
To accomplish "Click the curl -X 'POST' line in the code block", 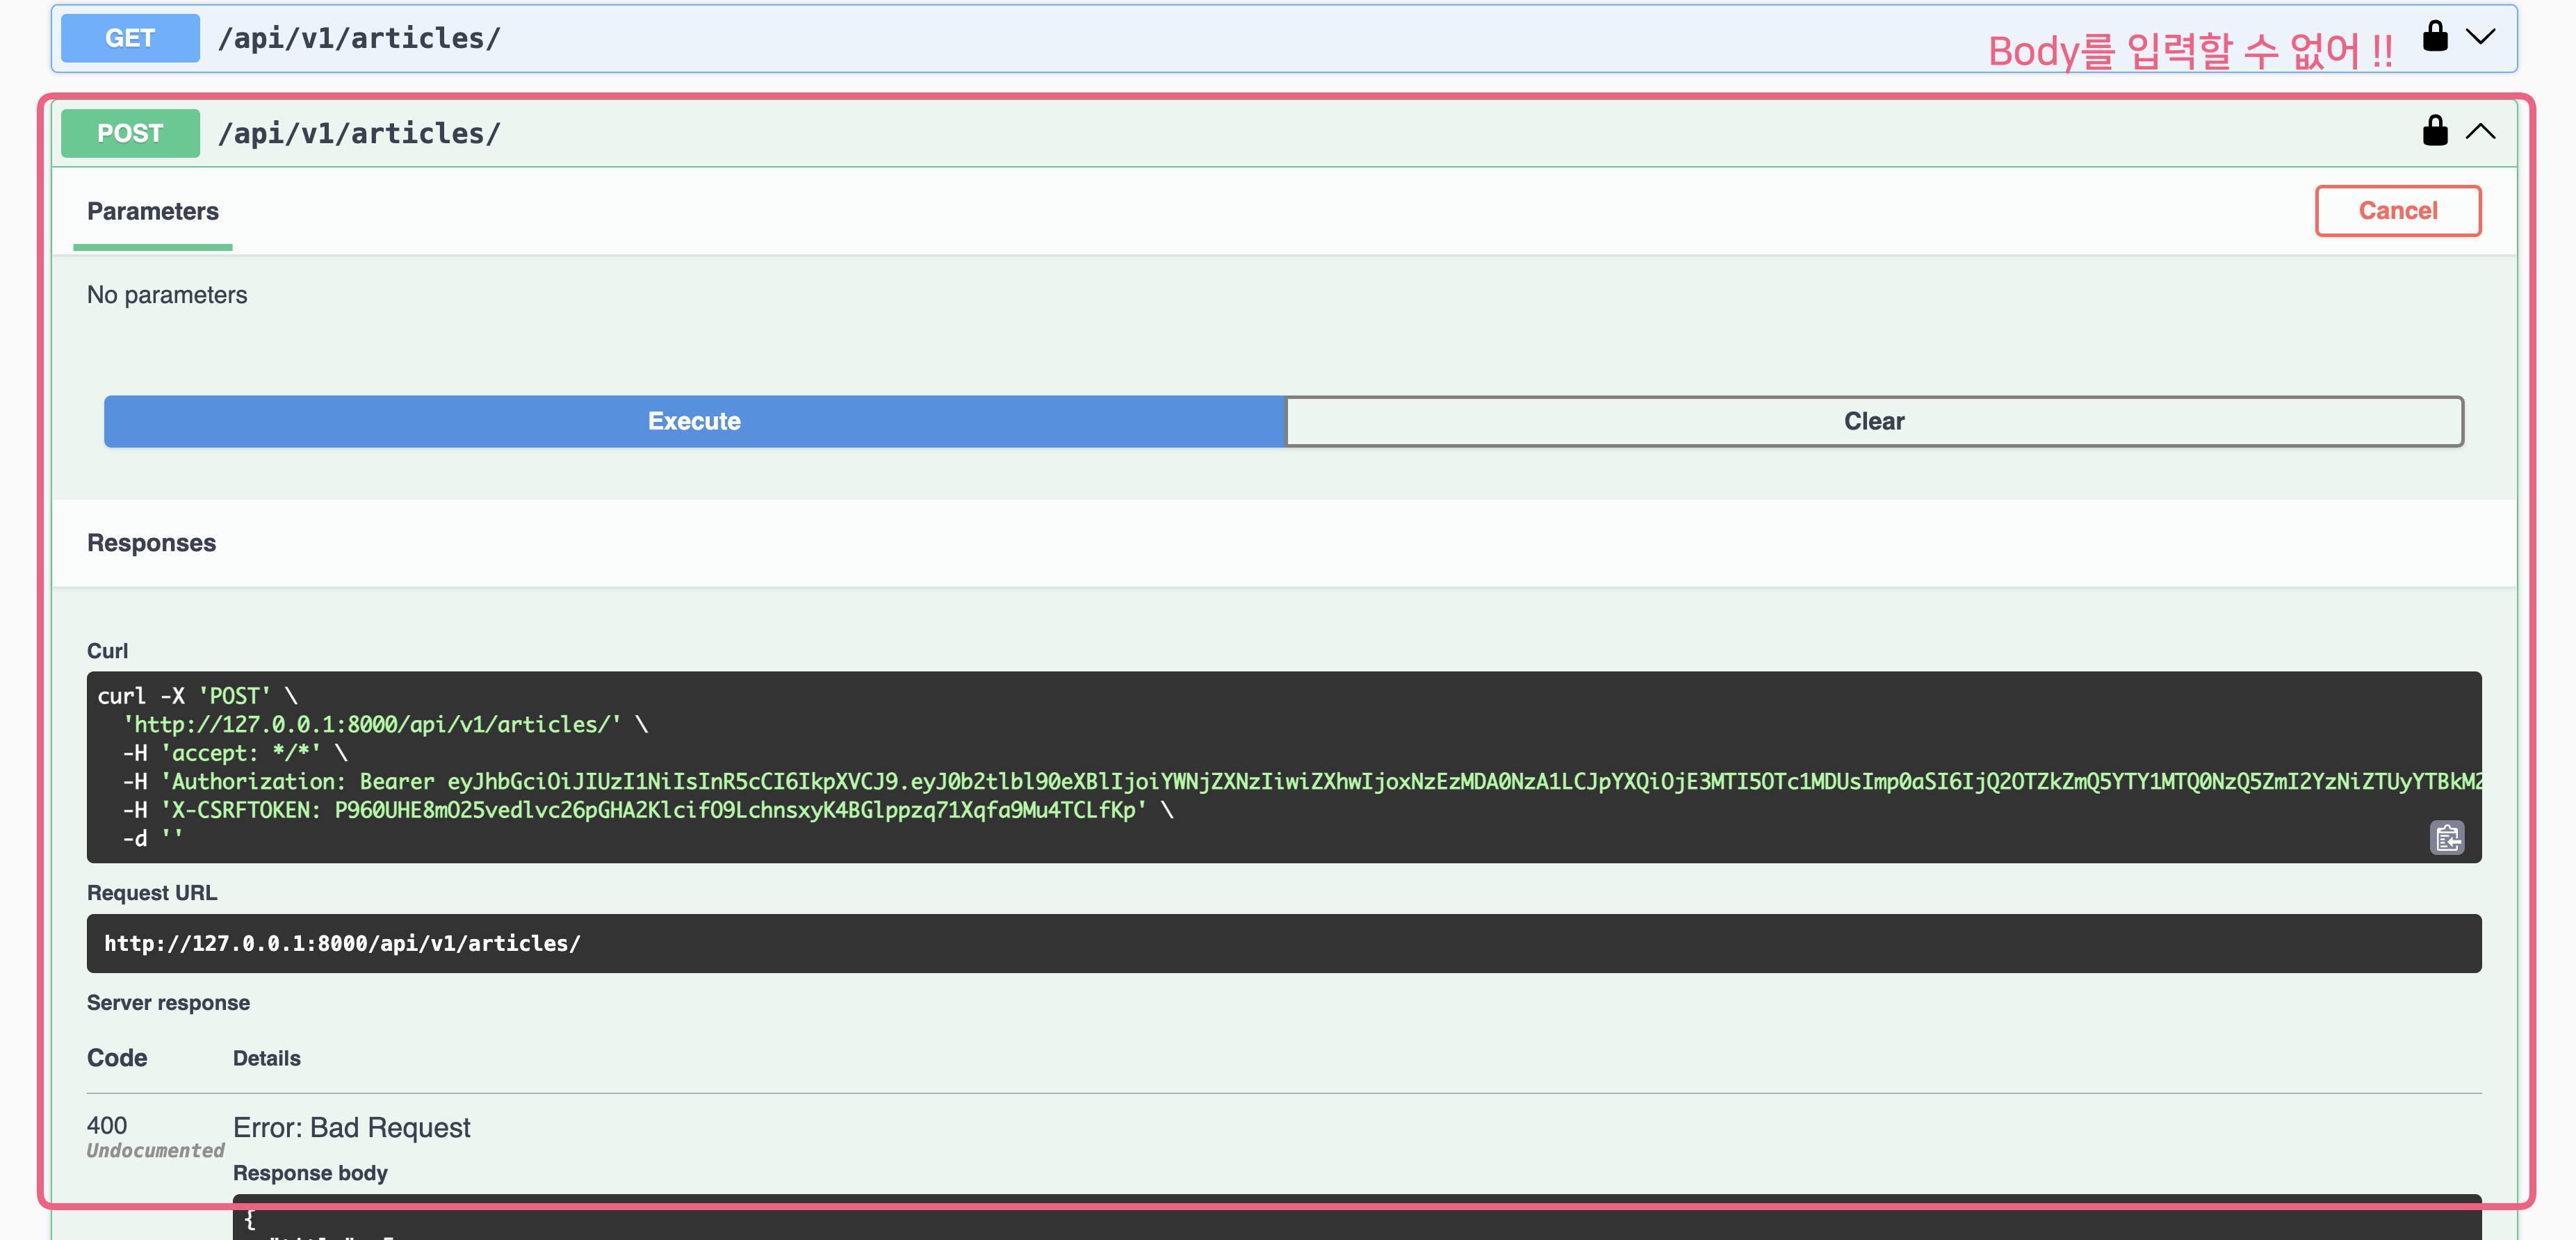I will [197, 695].
